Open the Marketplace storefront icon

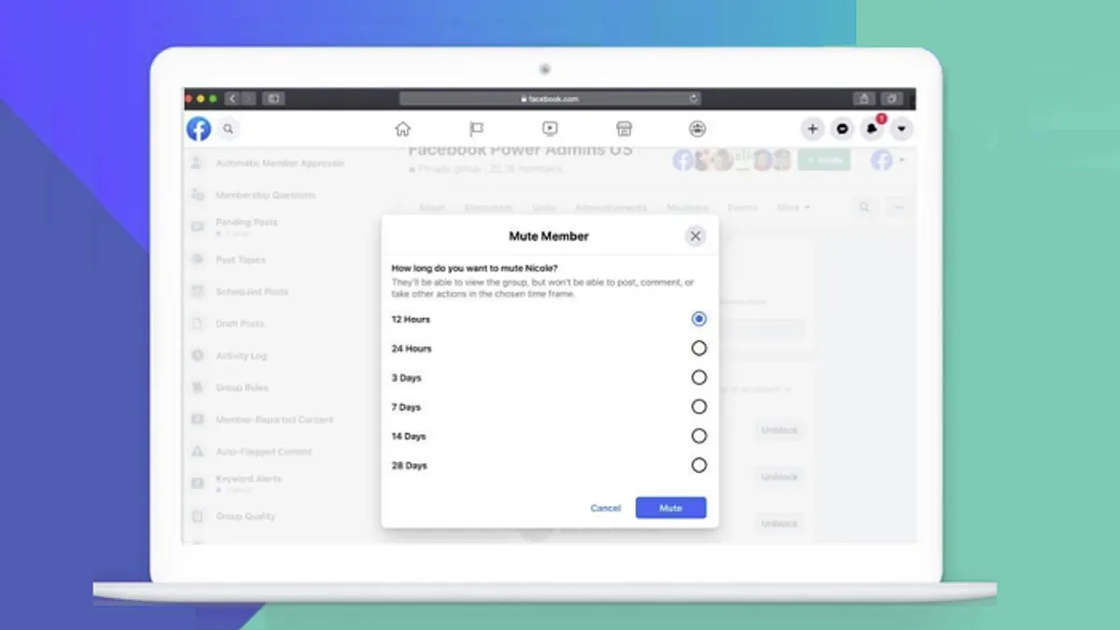[x=623, y=129]
